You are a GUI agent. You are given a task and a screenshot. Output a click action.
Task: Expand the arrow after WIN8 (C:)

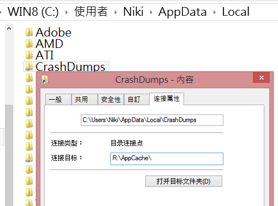[67, 13]
